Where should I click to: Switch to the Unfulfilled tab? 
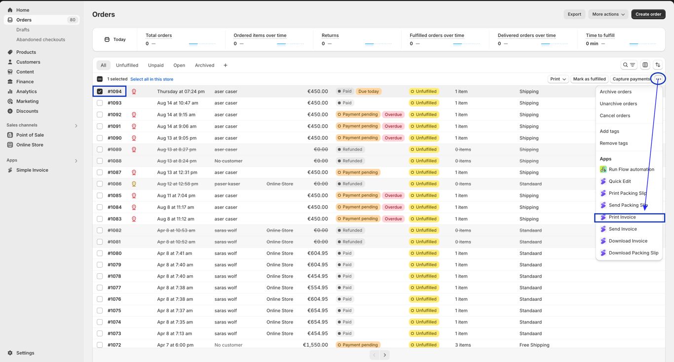[x=127, y=65]
